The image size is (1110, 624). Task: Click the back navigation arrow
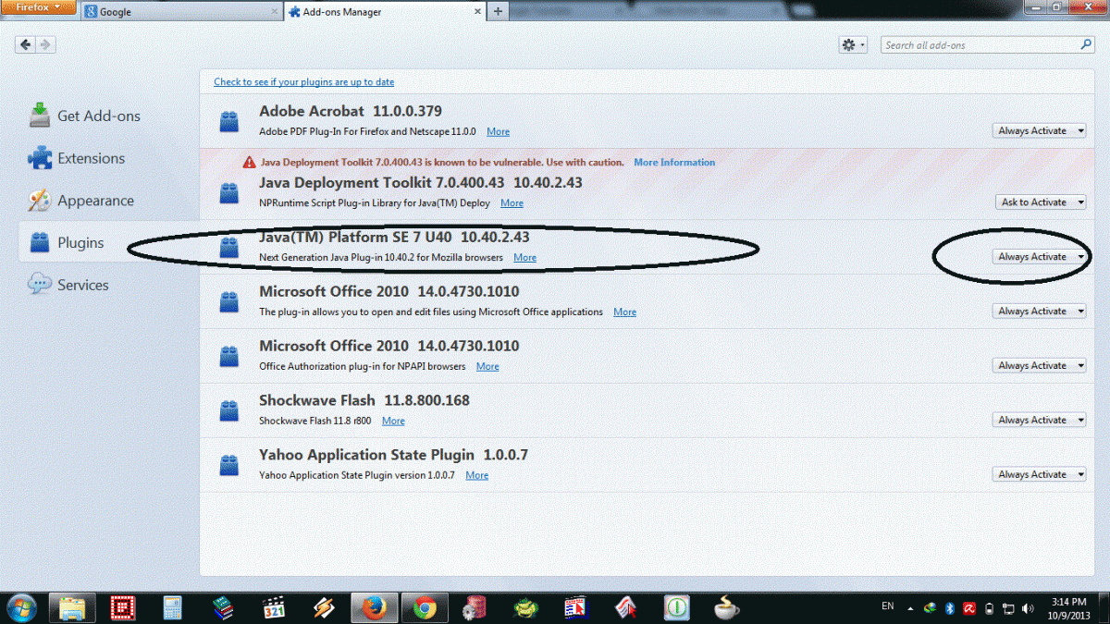tap(25, 45)
